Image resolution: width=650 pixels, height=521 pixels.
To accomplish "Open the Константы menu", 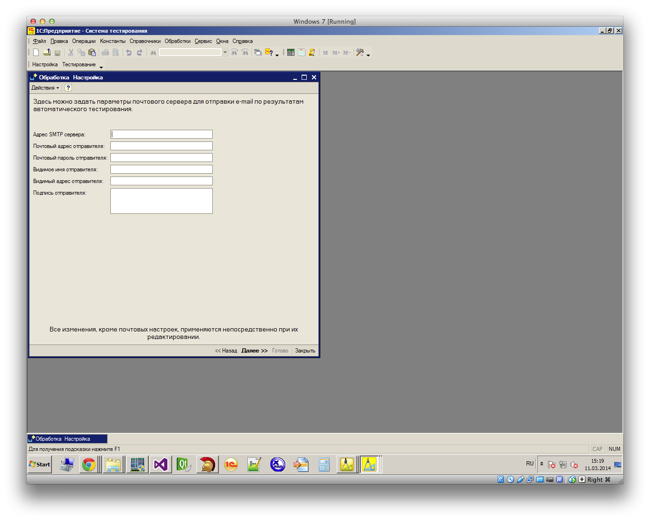I will [x=113, y=41].
